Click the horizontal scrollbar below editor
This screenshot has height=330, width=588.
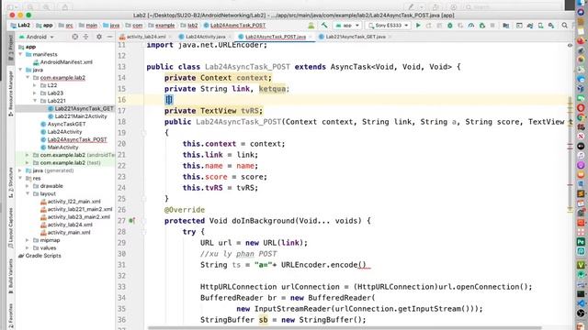point(345,328)
